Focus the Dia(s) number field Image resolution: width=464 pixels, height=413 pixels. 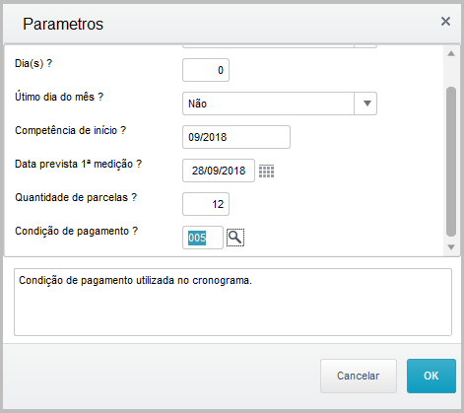click(206, 70)
